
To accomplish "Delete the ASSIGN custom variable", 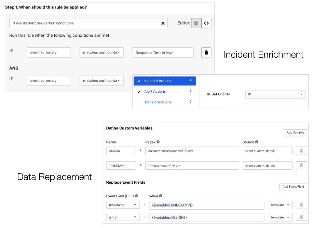I will tap(301, 151).
